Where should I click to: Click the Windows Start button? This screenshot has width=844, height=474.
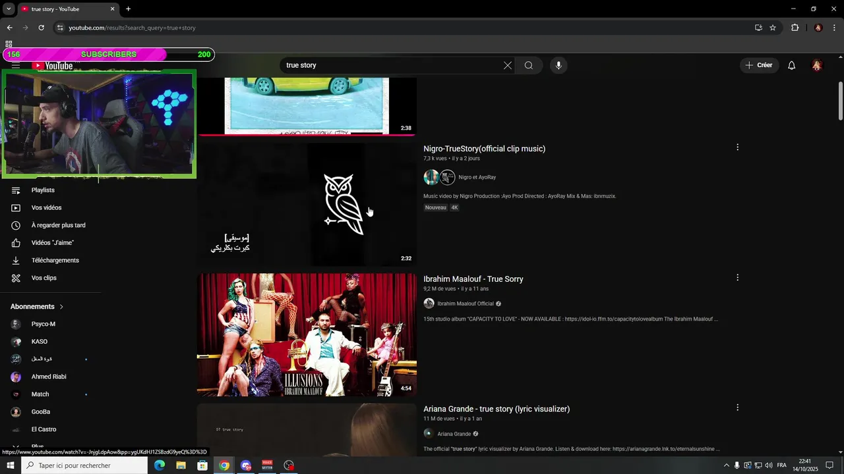10,465
